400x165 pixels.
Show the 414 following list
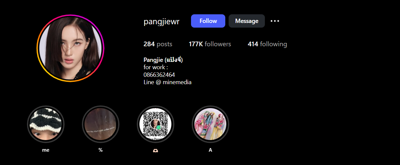pyautogui.click(x=267, y=44)
